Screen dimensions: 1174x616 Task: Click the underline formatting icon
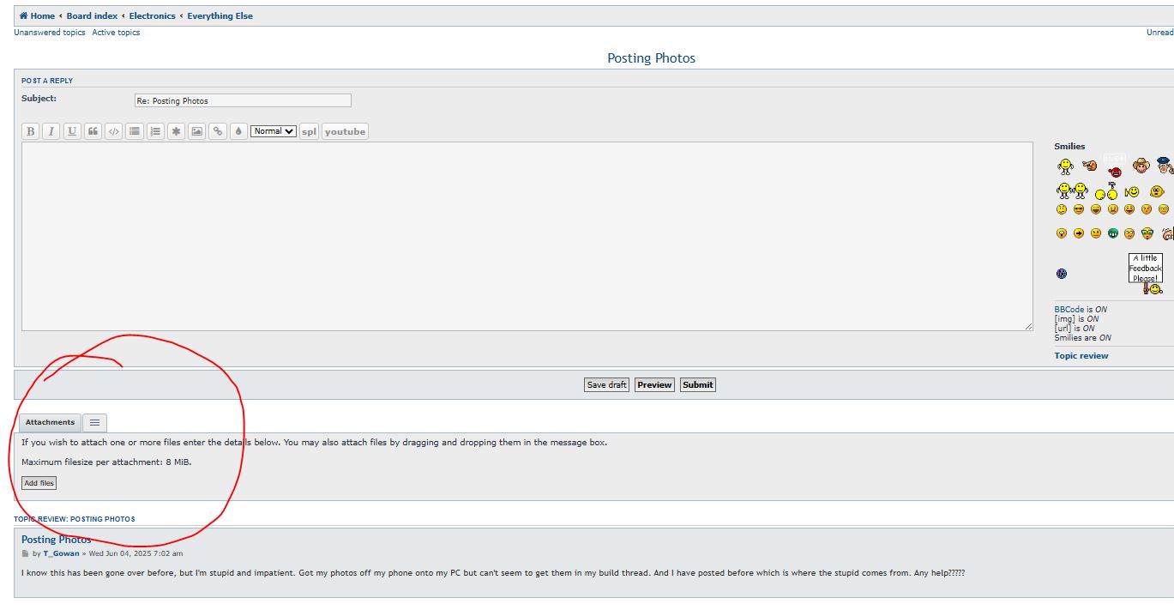pyautogui.click(x=72, y=131)
